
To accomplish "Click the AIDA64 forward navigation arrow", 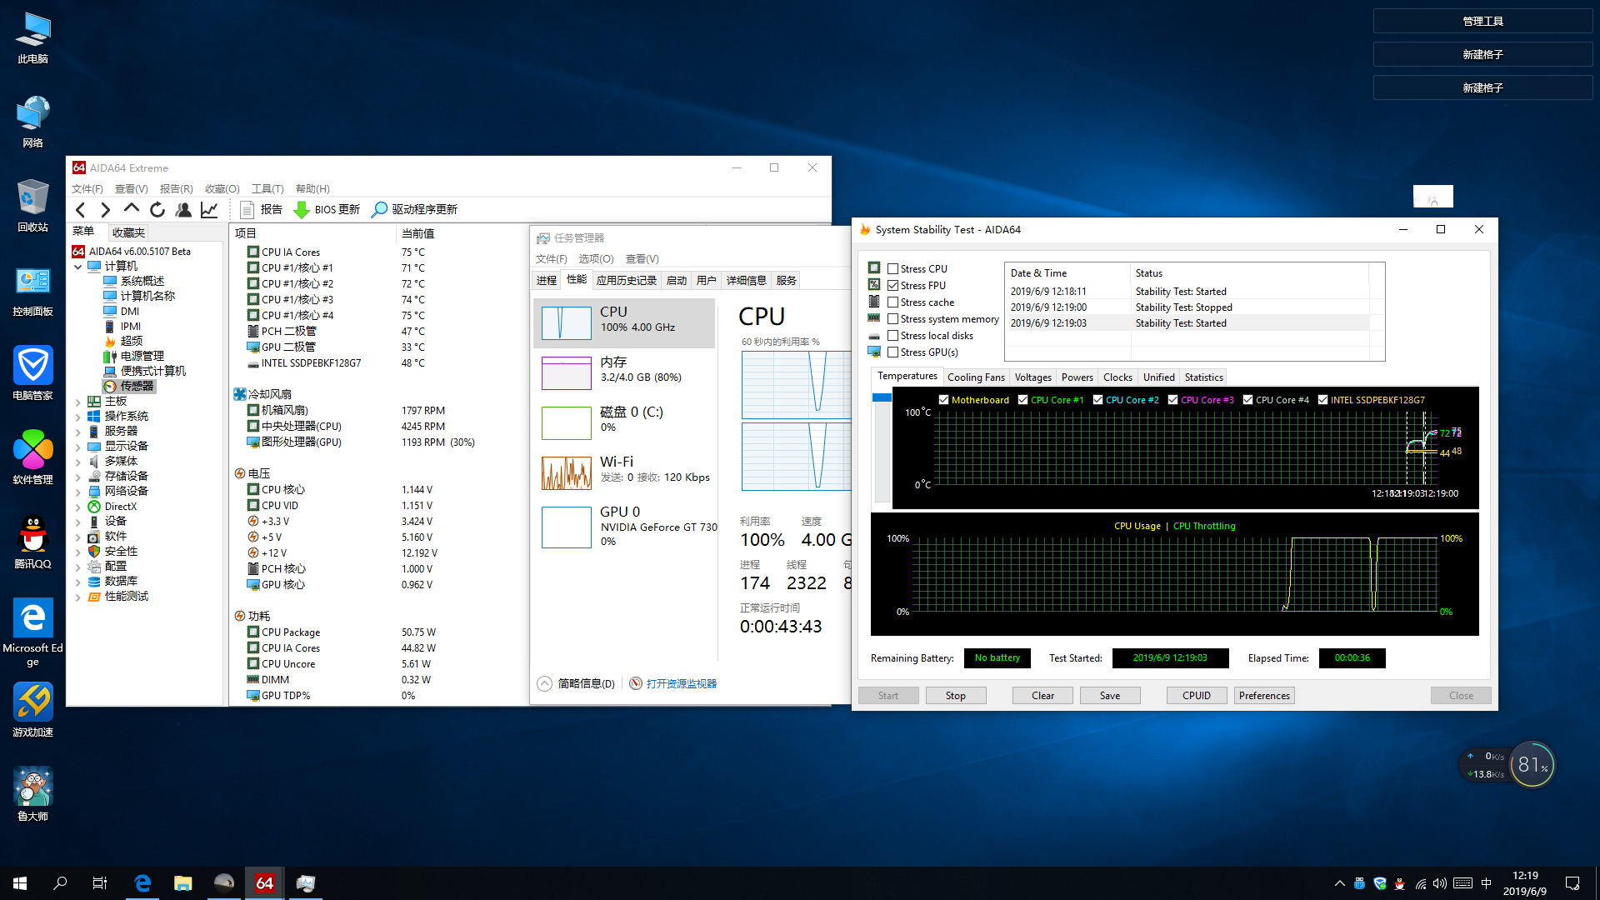I will click(x=106, y=209).
